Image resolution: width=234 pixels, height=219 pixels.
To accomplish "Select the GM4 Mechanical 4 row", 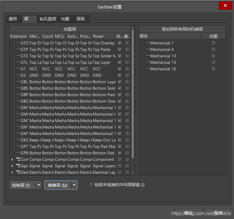I will click(x=70, y=114).
